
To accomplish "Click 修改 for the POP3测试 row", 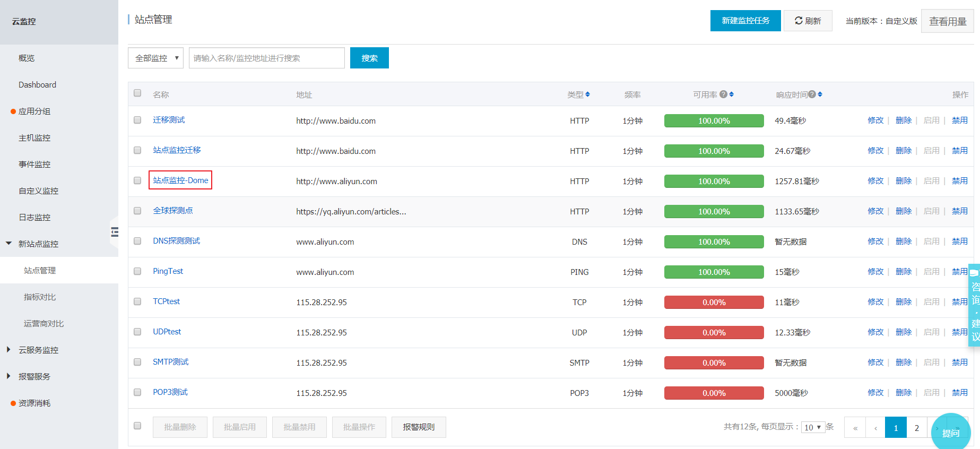I will pyautogui.click(x=875, y=393).
